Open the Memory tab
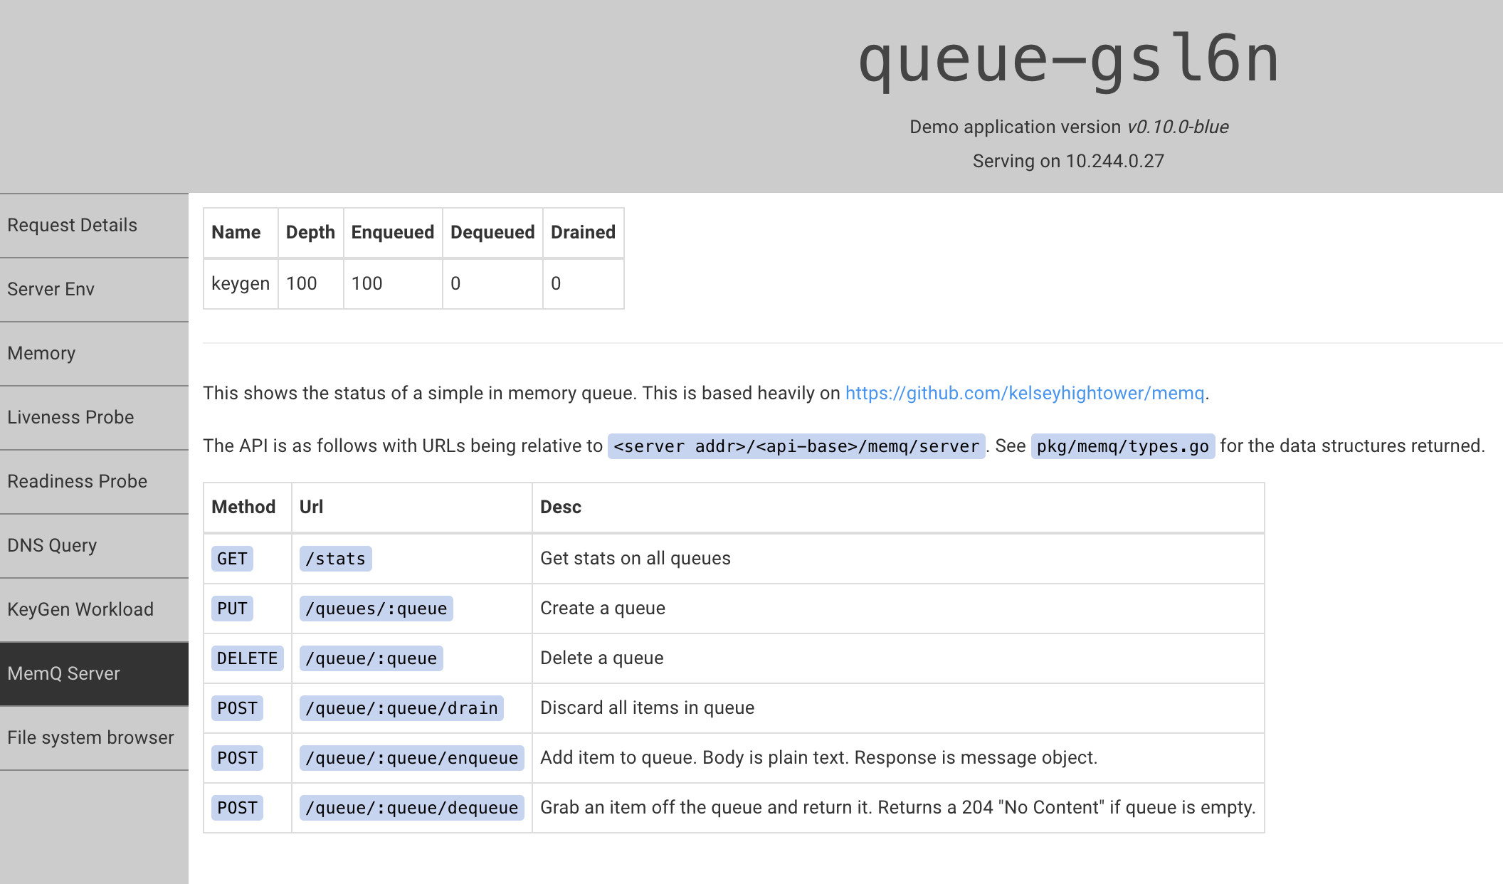 pos(94,354)
